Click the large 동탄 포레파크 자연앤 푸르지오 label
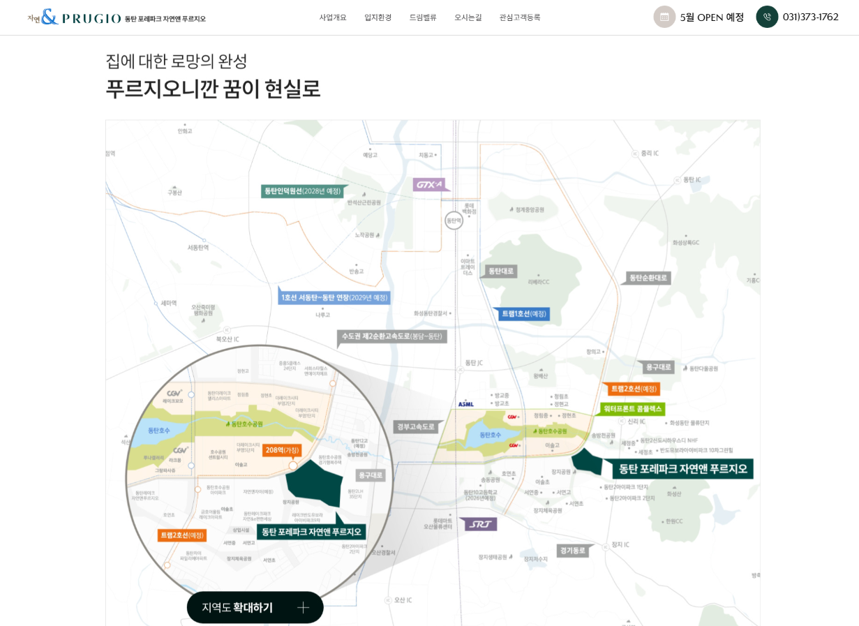859x626 pixels. 683,469
